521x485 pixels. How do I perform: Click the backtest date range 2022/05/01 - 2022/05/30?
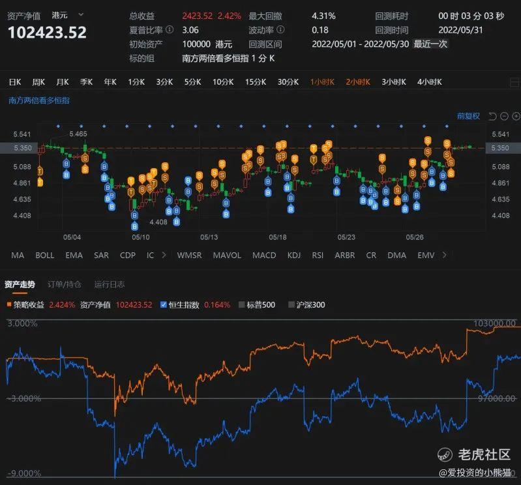[360, 44]
